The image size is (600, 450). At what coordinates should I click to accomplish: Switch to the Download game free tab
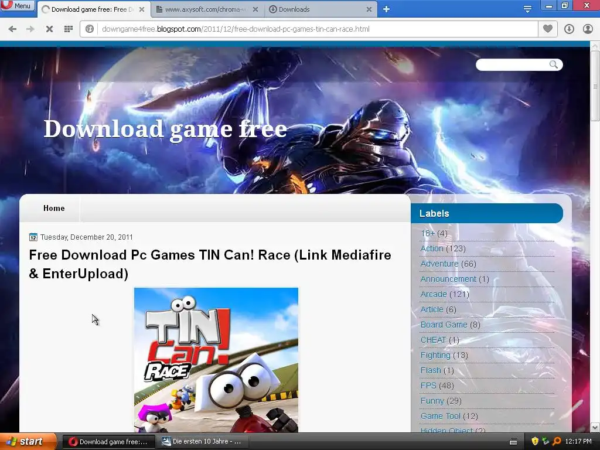pyautogui.click(x=92, y=9)
